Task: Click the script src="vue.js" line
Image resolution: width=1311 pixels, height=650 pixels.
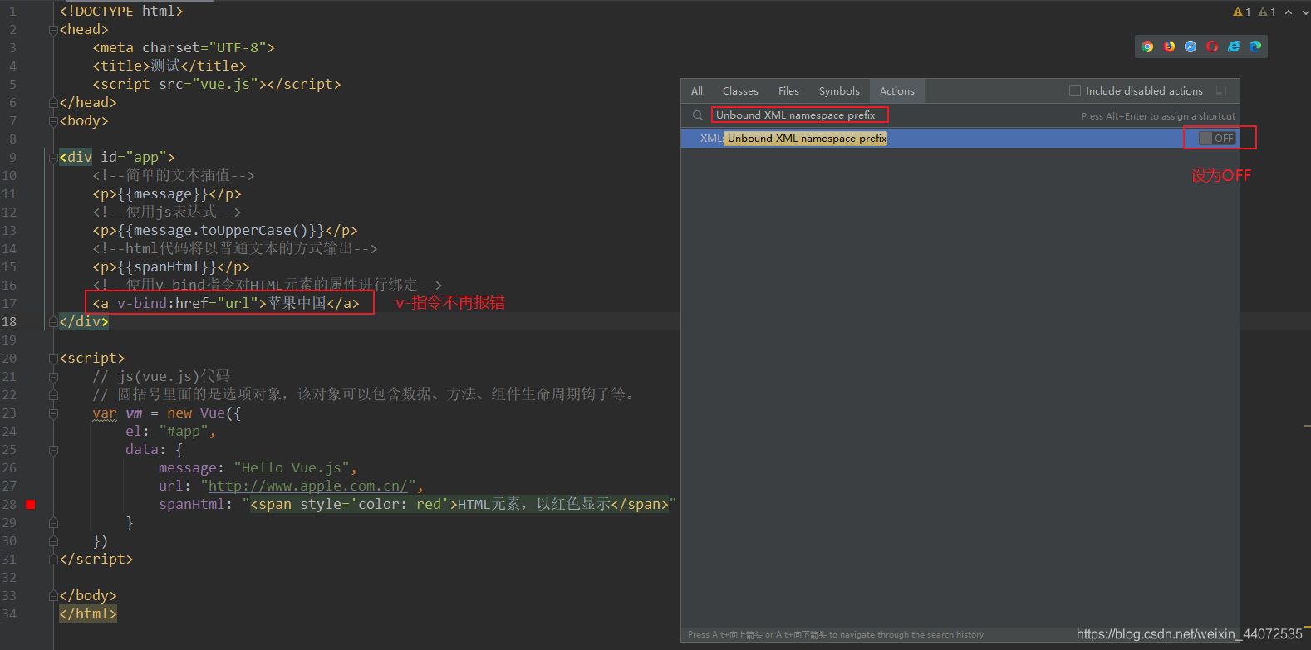Action: [217, 84]
